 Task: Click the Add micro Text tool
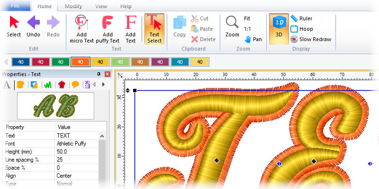coord(81,28)
